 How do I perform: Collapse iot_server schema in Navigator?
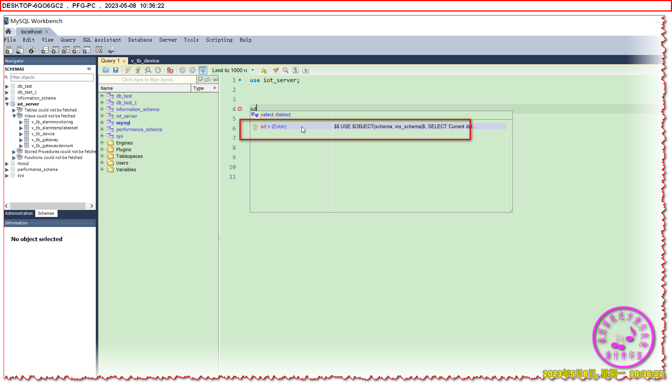coord(7,104)
